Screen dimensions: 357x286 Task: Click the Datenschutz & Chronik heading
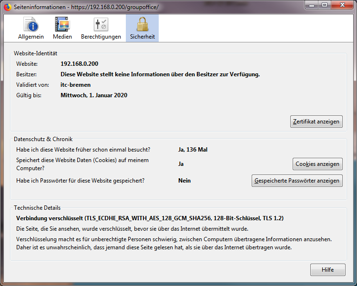tap(43, 139)
